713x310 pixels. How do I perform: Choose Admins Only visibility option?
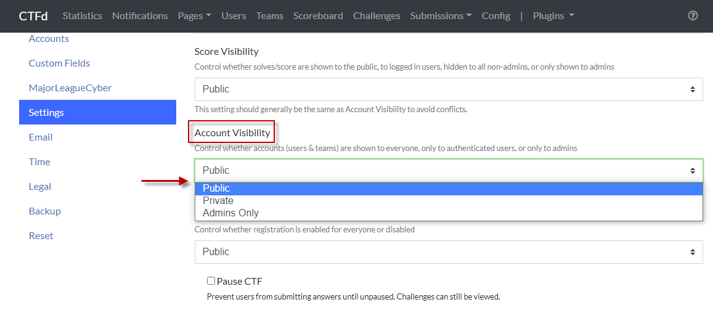(230, 213)
